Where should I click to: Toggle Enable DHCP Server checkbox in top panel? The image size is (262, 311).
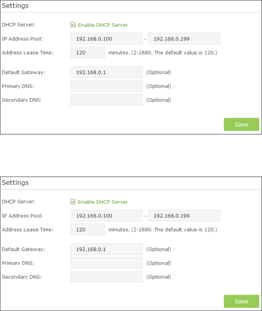73,25
